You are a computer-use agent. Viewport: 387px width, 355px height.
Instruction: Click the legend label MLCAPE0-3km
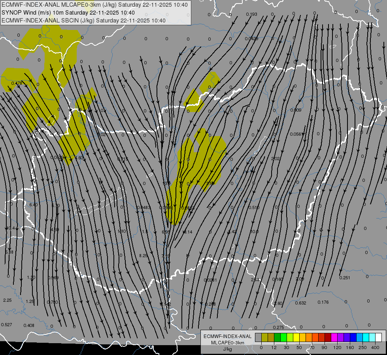tap(228, 343)
